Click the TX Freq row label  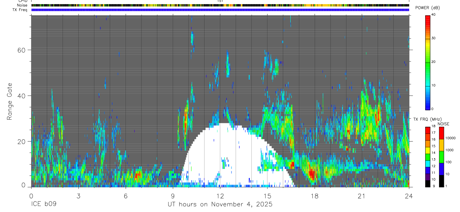point(21,10)
